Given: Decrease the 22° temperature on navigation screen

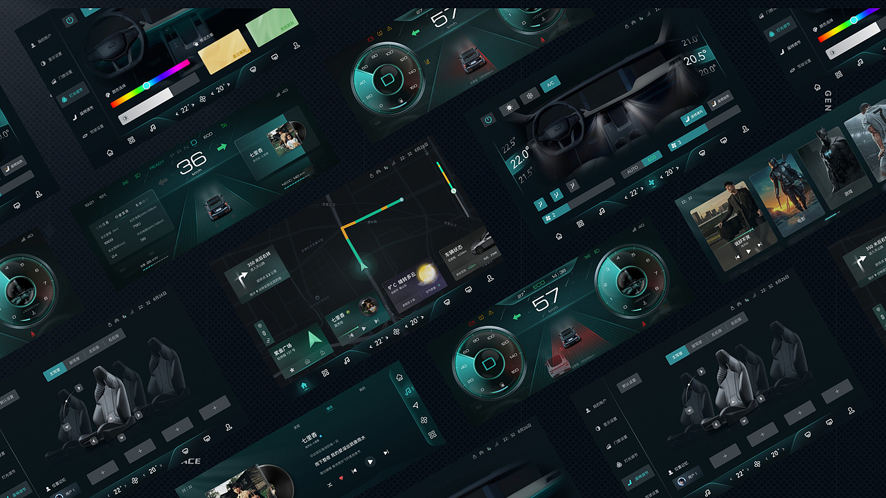Looking at the screenshot, I should click(370, 347).
